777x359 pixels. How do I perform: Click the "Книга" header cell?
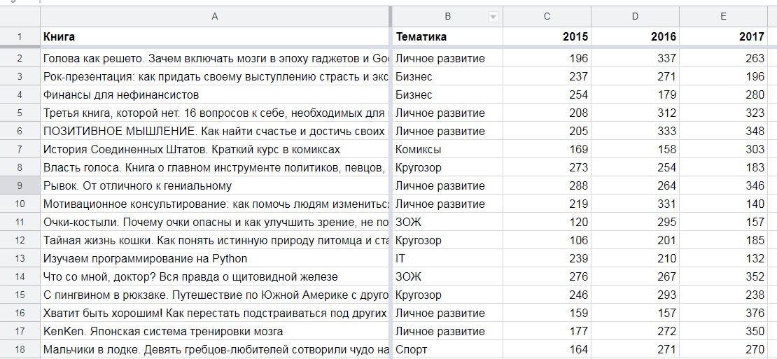(214, 36)
